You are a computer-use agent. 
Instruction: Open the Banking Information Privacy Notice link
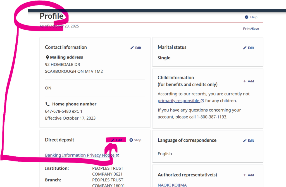pos(80,155)
